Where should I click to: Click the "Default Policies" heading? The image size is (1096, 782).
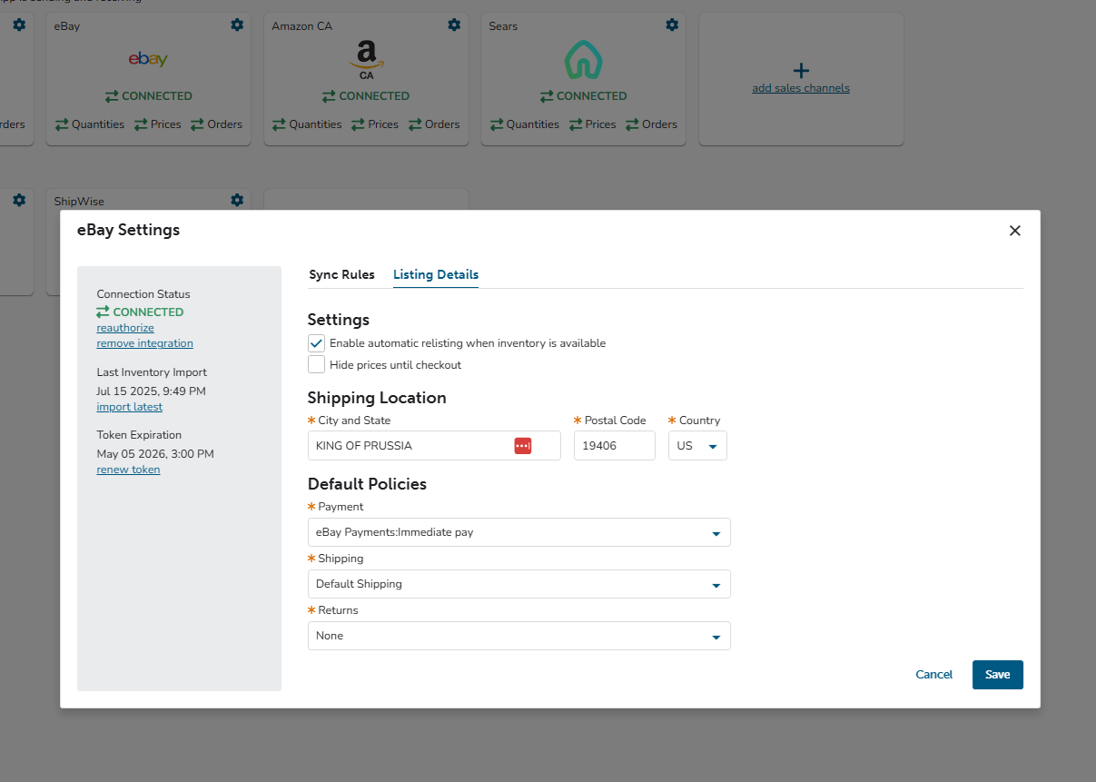(367, 484)
